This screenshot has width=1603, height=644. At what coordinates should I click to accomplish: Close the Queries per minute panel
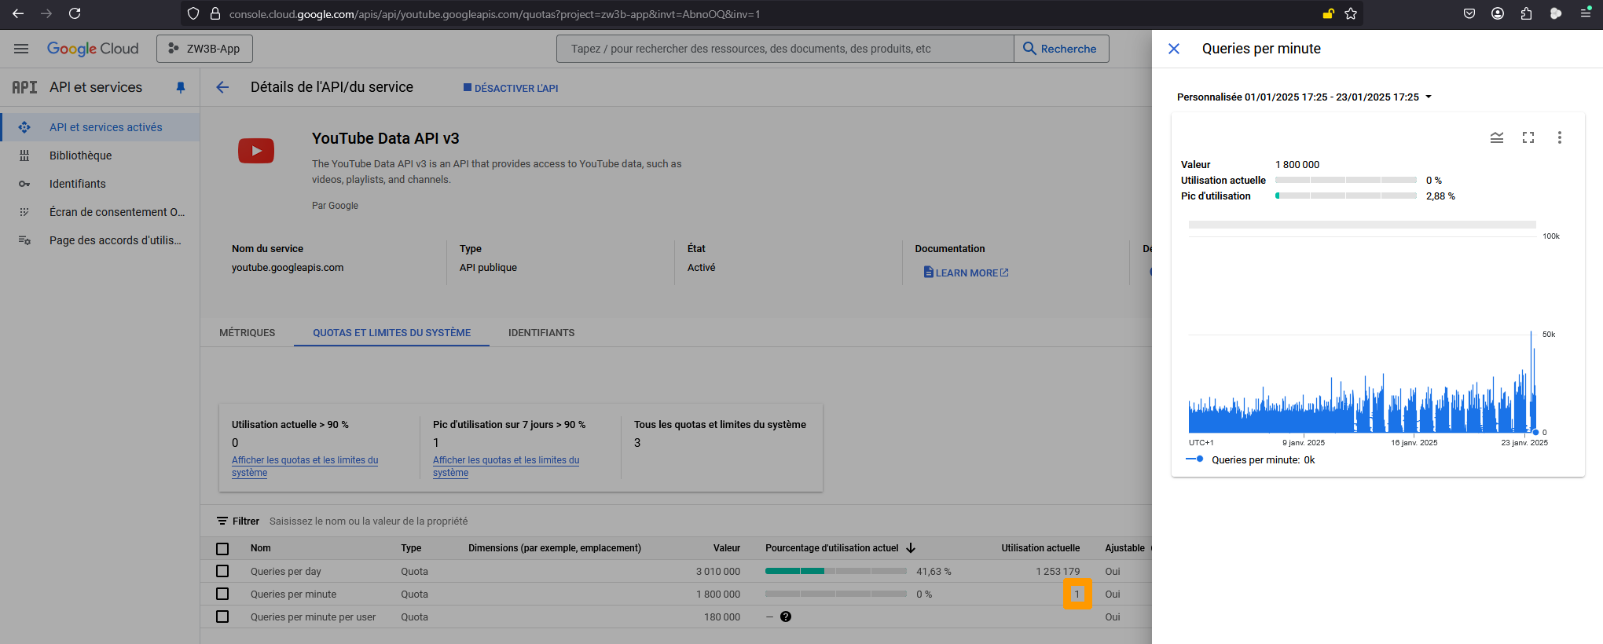pyautogui.click(x=1174, y=49)
